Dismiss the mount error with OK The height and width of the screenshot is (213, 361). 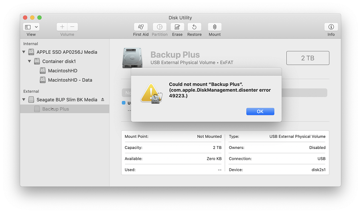point(260,111)
